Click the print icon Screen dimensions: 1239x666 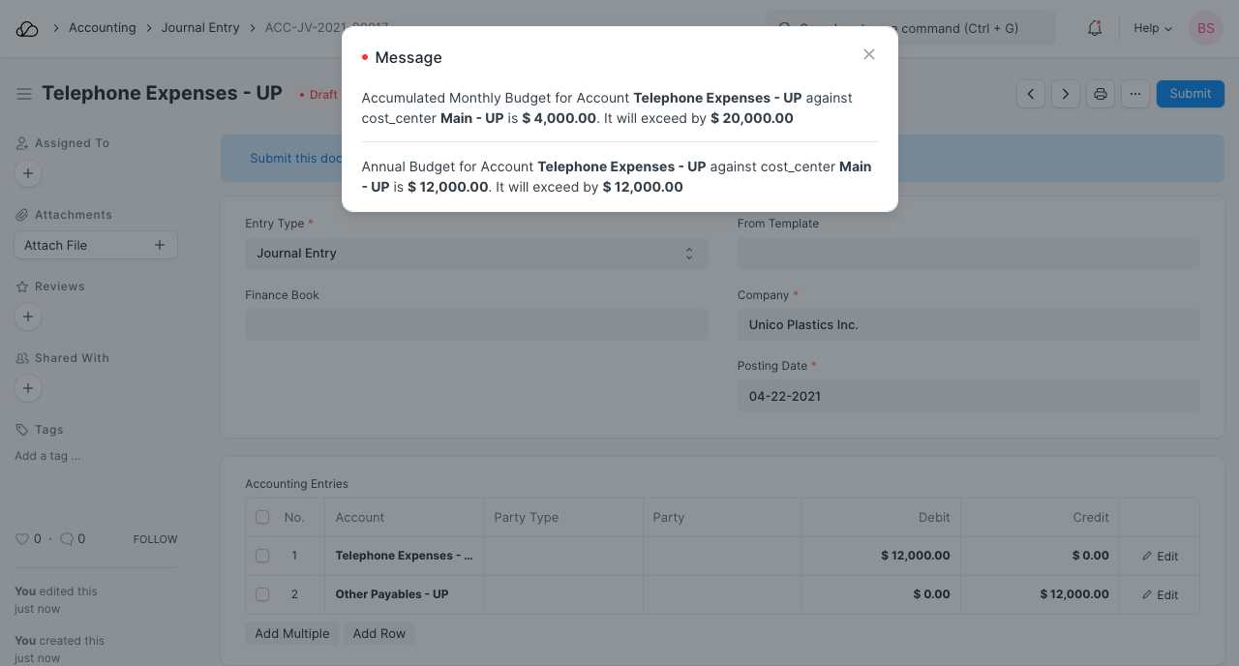click(x=1100, y=94)
